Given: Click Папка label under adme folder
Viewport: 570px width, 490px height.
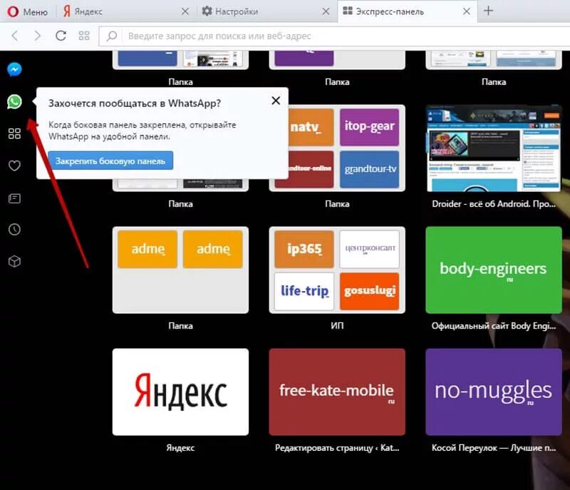Looking at the screenshot, I should pos(181,325).
